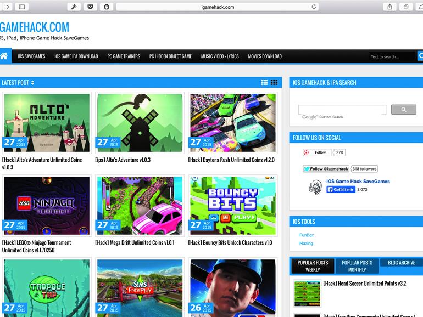Open PC Game Trainers menu

(124, 56)
